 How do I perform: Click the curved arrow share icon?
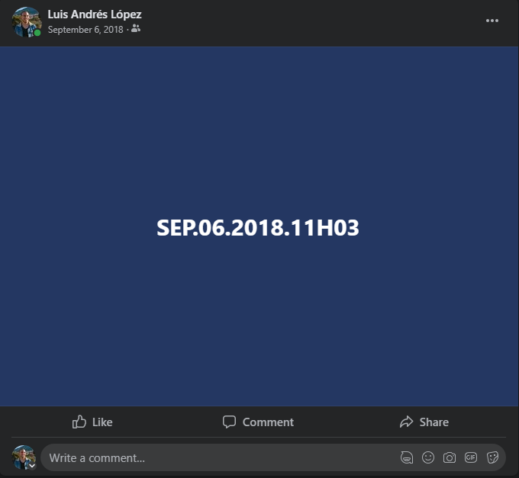point(407,422)
